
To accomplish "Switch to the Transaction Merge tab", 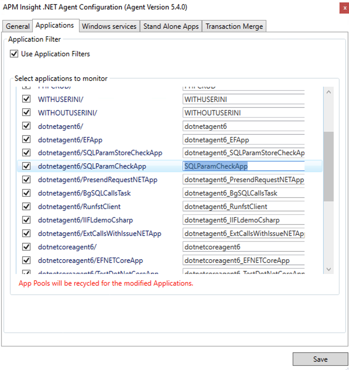I will pos(234,26).
